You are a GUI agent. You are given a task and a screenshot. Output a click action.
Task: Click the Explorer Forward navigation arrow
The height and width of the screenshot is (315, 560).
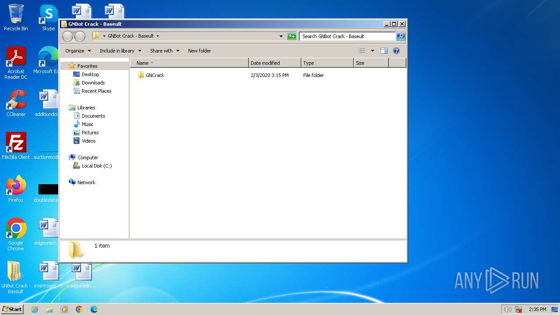click(80, 36)
